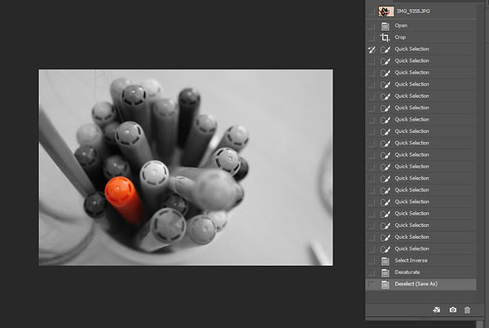Create new document from current state icon

437,309
